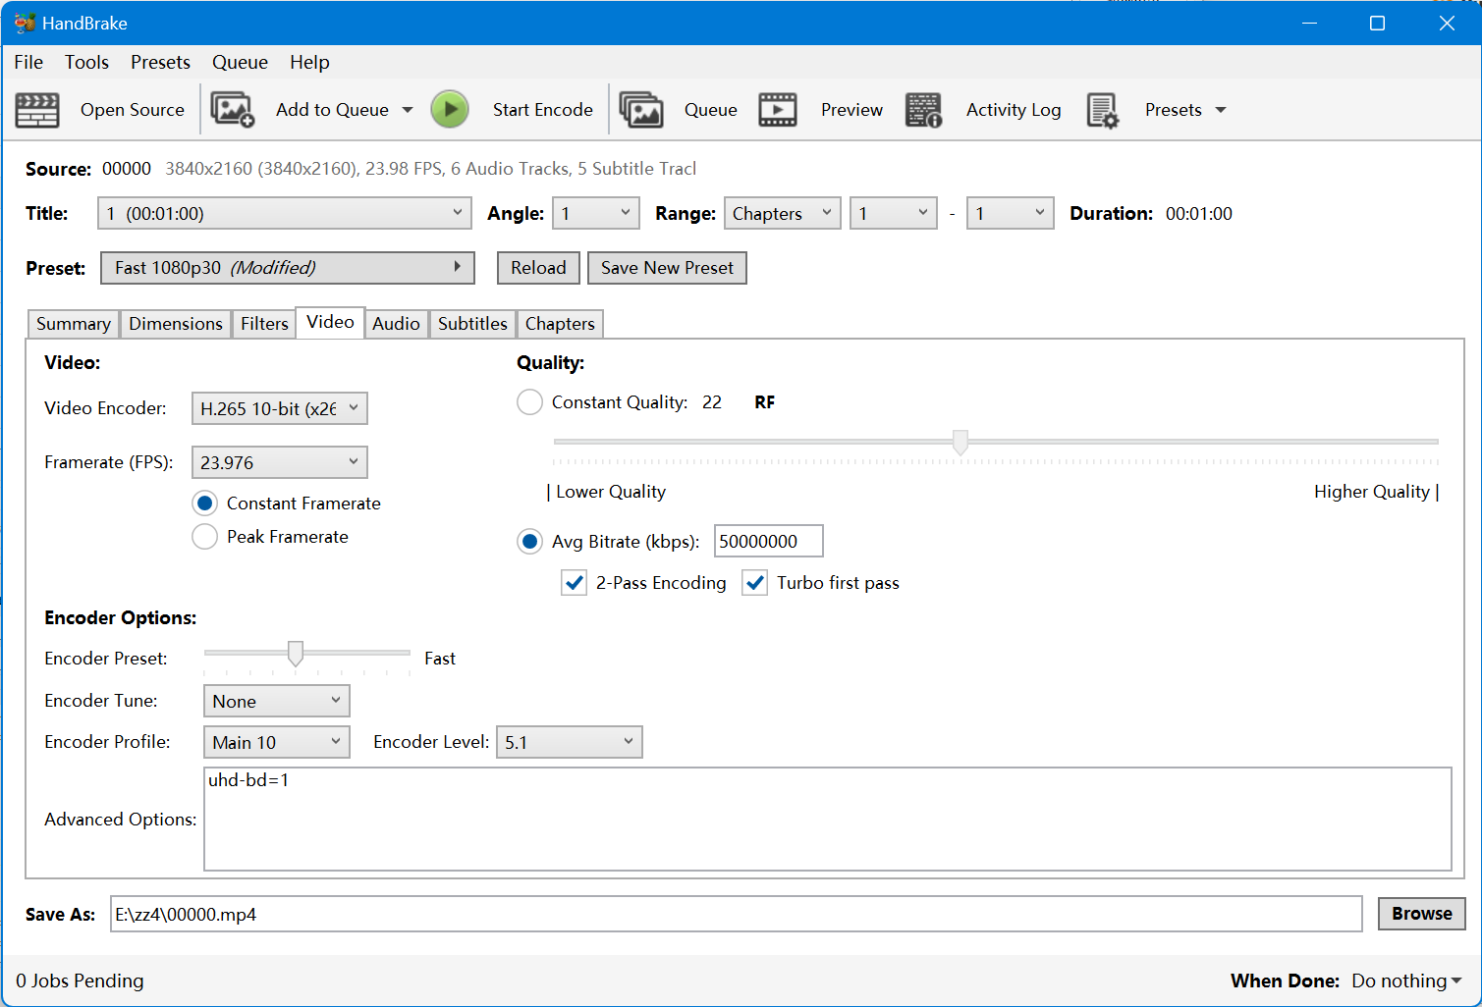
Task: Open the Presets menu
Action: tap(160, 62)
